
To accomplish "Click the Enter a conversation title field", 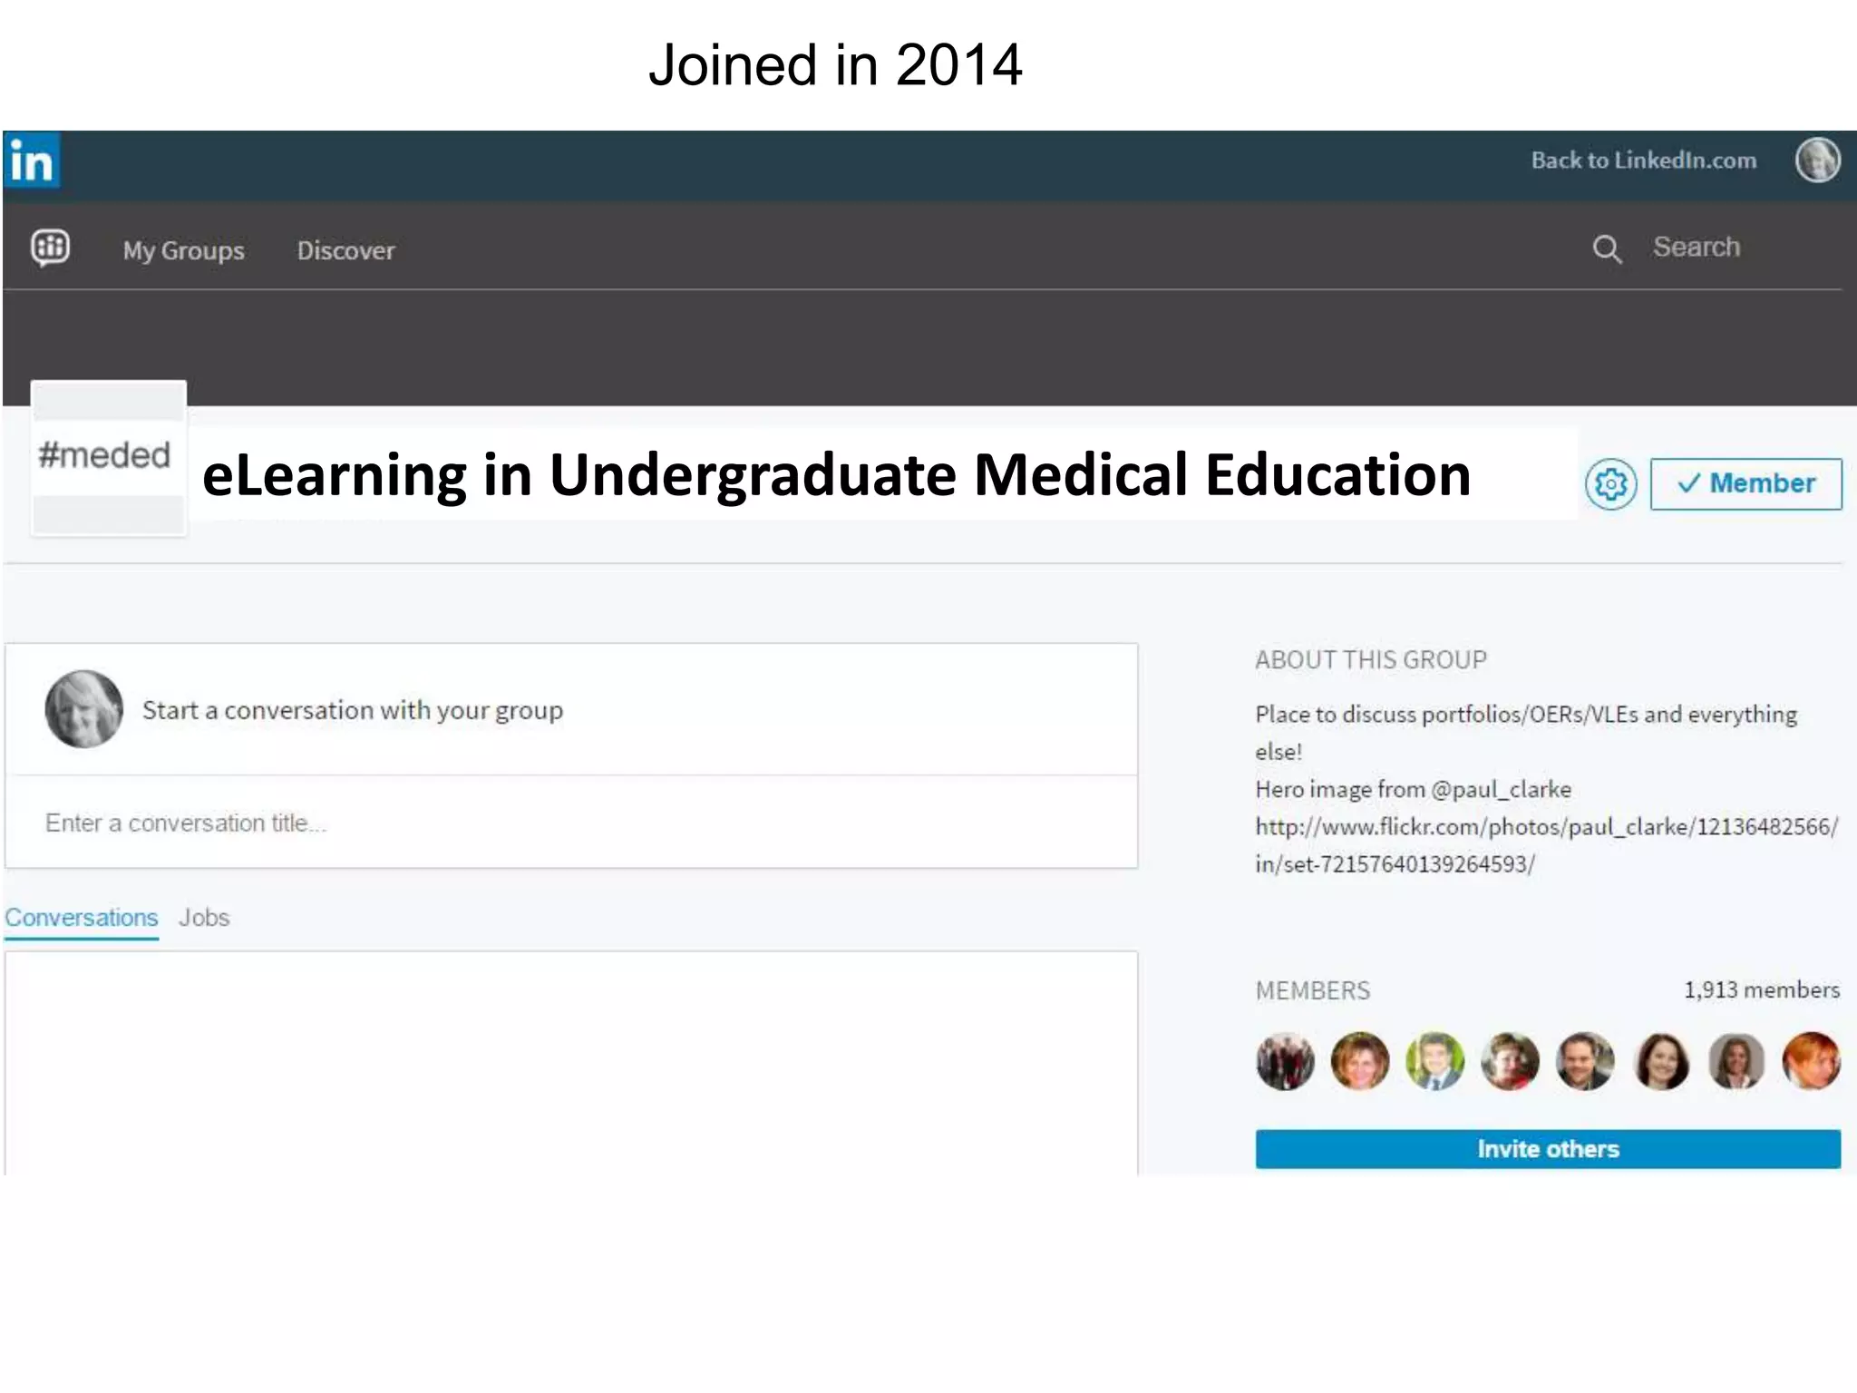I will point(571,823).
